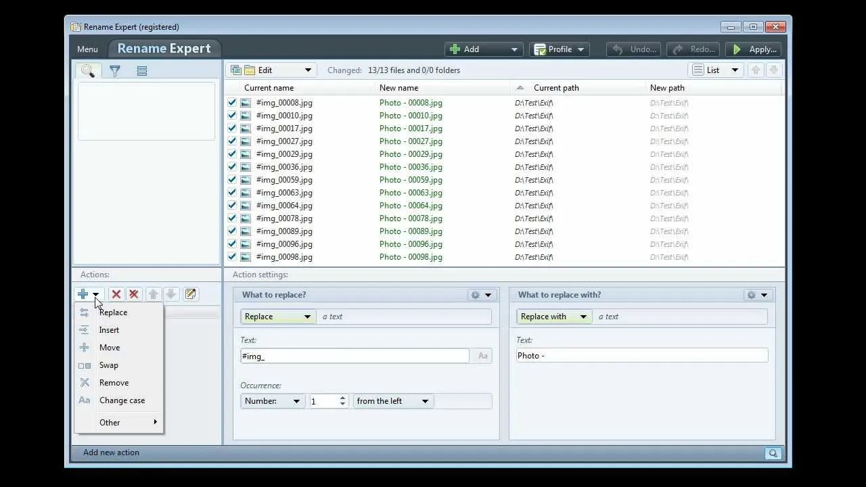Open the list-lines tab beside the funnel
This screenshot has height=487, width=866.
pos(142,70)
